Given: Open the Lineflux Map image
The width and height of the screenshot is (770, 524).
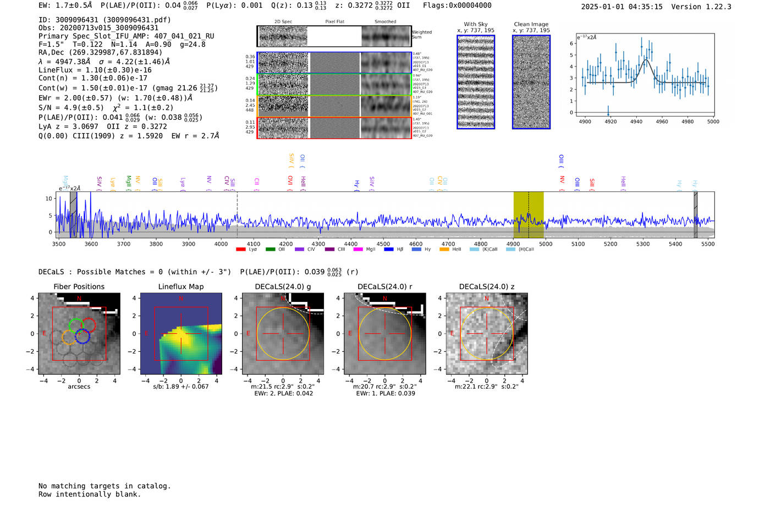Looking at the screenshot, I should [181, 334].
